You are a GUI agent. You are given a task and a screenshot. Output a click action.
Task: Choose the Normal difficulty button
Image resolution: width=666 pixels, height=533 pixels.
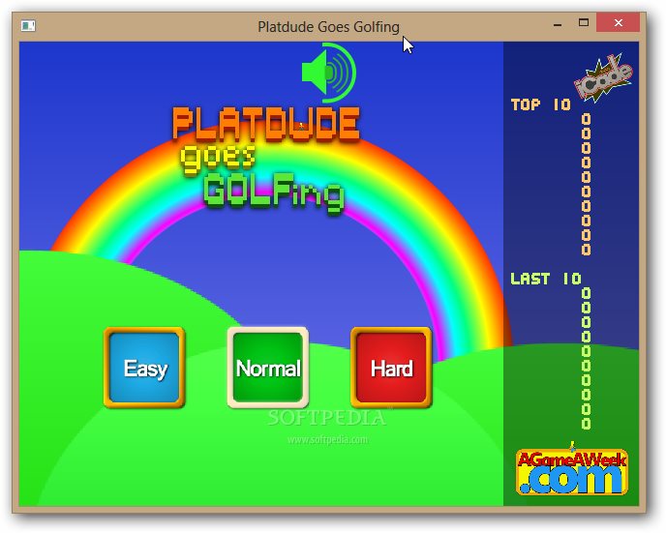coord(268,368)
